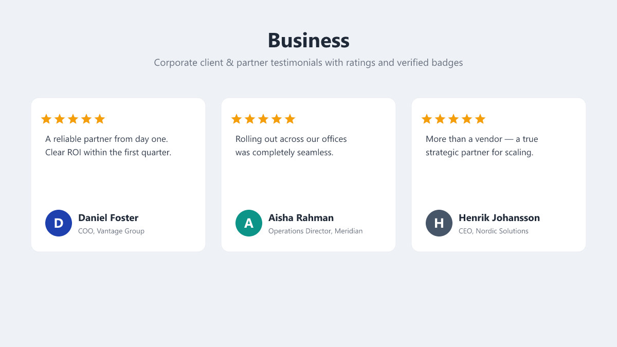Screen dimensions: 617x347
Task: Click the Operations Director, Meridian subtitle
Action: 315,231
